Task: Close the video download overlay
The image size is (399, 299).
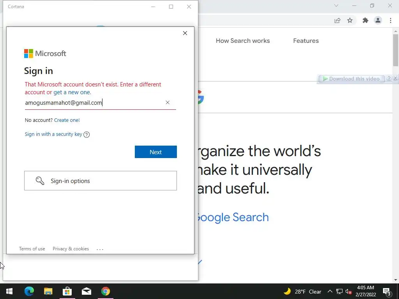Action: tap(395, 78)
